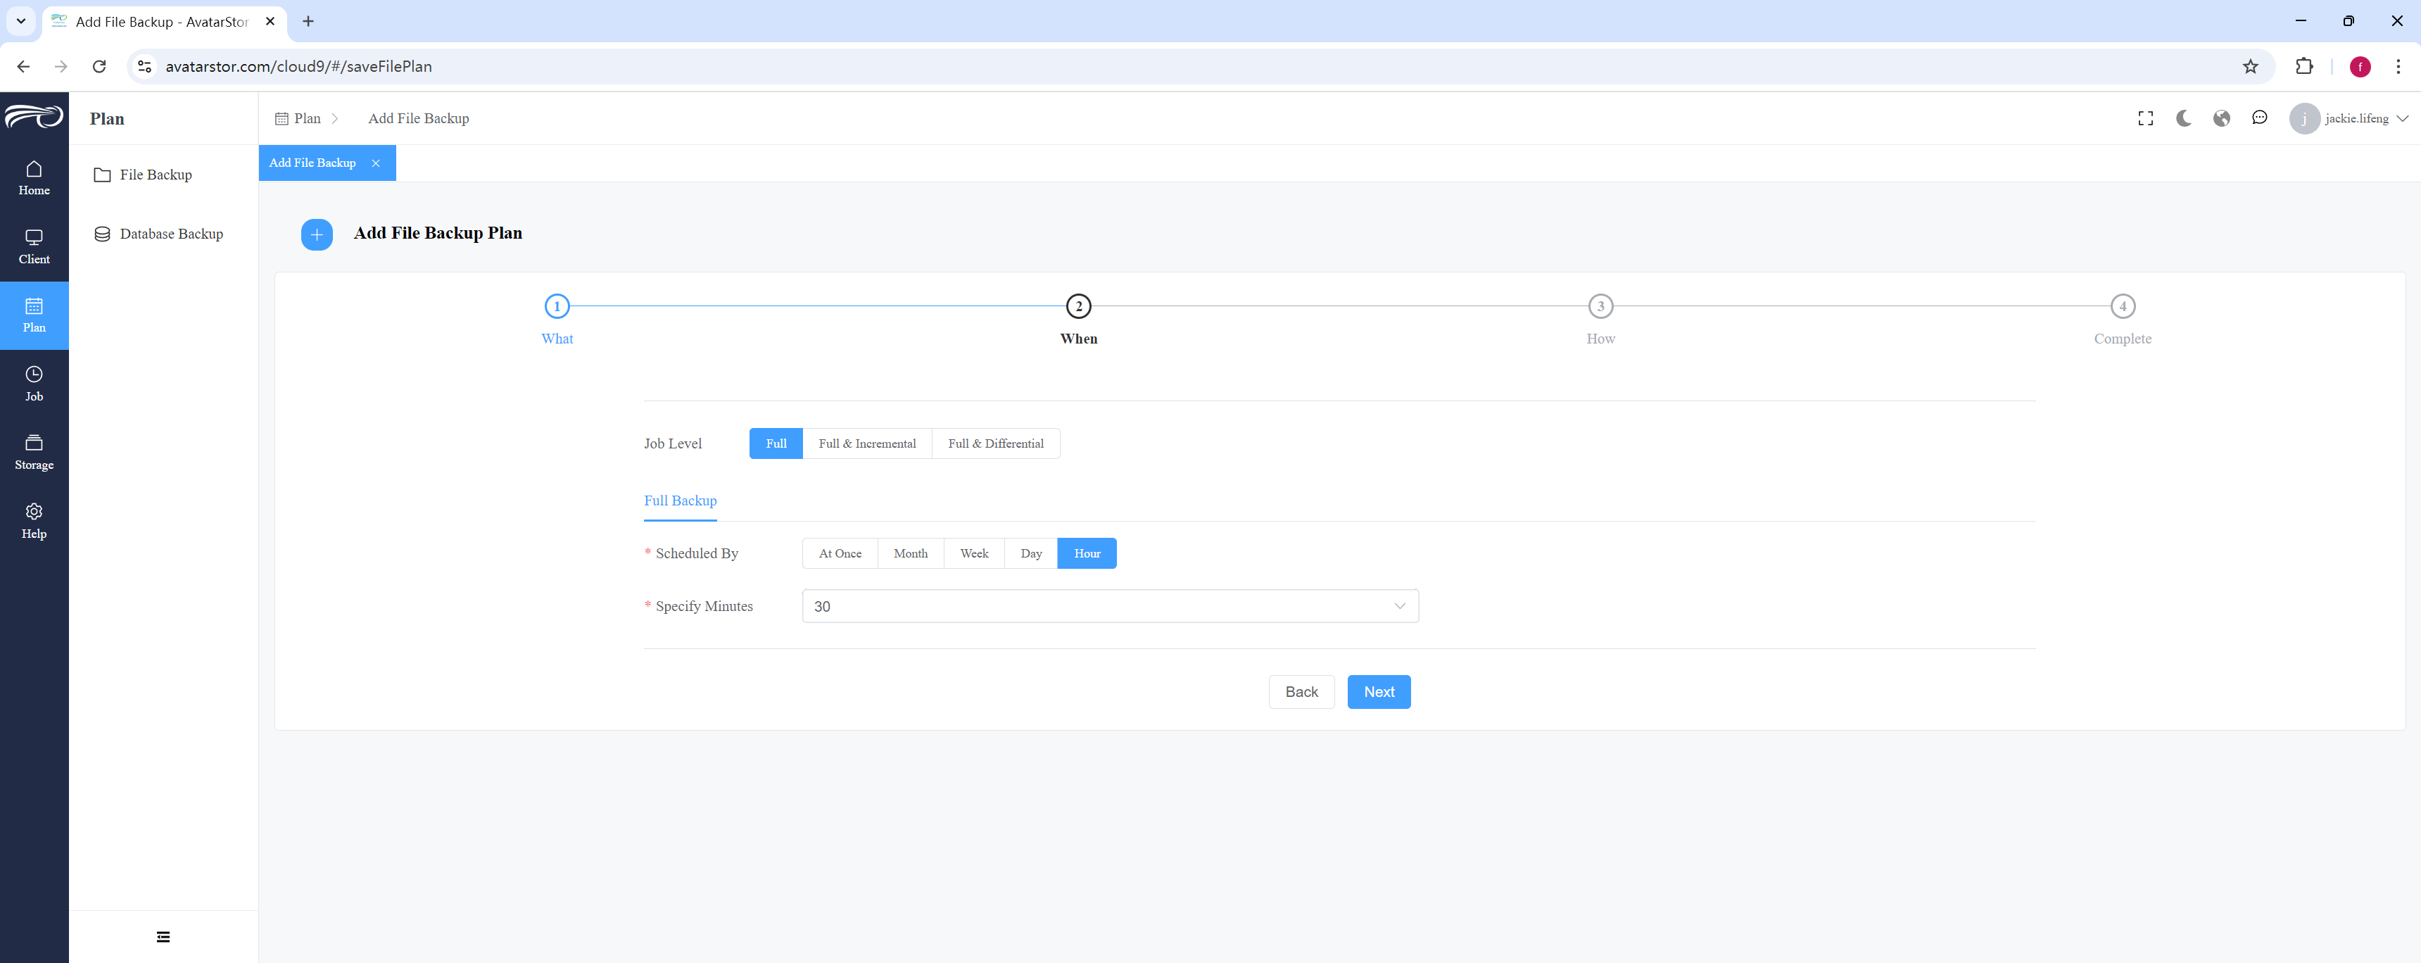Viewport: 2421px width, 963px height.
Task: Click the blue plus icon beside title
Action: tap(317, 234)
